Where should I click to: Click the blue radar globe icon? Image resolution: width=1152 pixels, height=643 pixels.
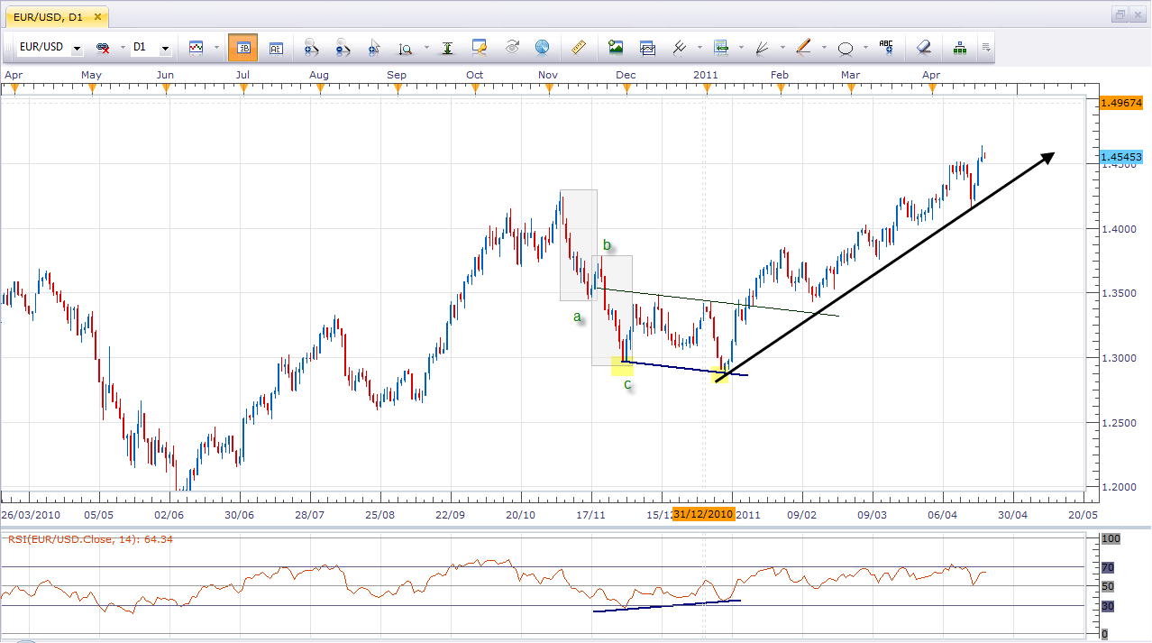[x=542, y=48]
